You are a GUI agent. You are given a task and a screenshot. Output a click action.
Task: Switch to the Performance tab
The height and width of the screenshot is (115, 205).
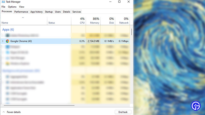click(x=21, y=12)
